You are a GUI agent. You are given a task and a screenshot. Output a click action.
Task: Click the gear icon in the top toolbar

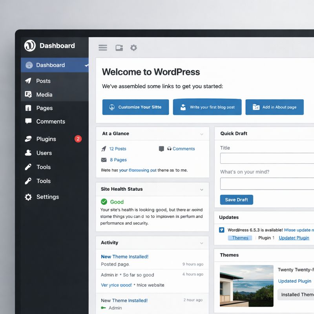134,48
